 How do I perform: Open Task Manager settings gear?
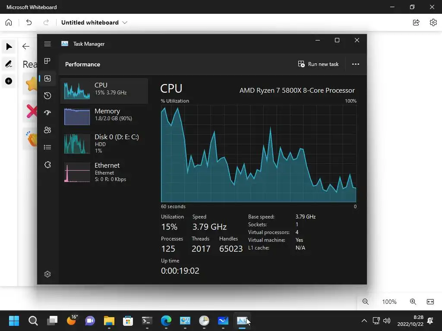pos(47,274)
